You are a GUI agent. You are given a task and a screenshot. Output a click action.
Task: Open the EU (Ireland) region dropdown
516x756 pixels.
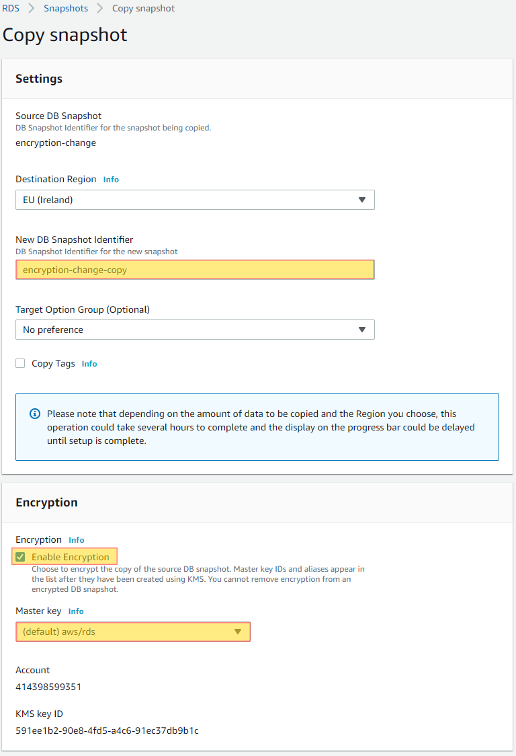pos(195,200)
